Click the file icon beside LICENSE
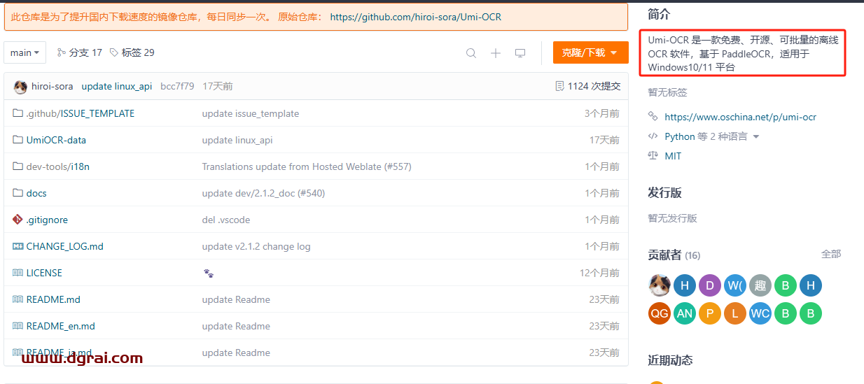Viewport: 864px width, 384px height. [18, 273]
